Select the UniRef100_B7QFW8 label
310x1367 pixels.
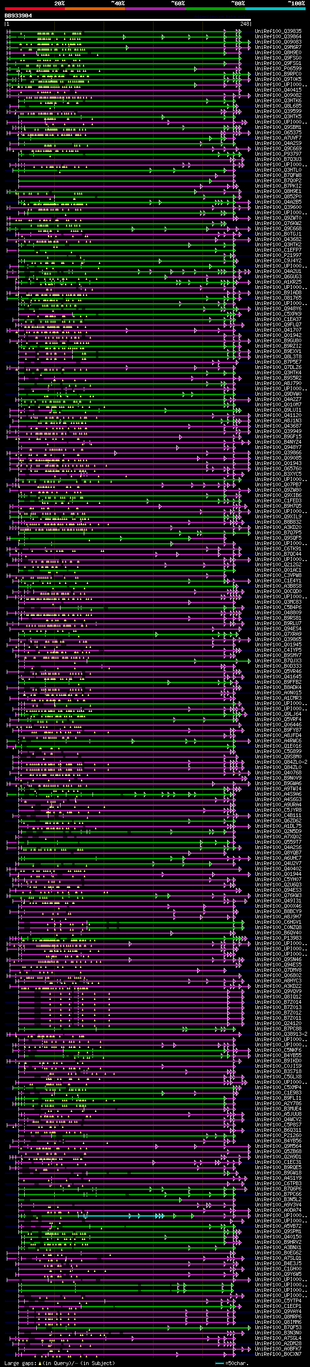[x=278, y=175]
